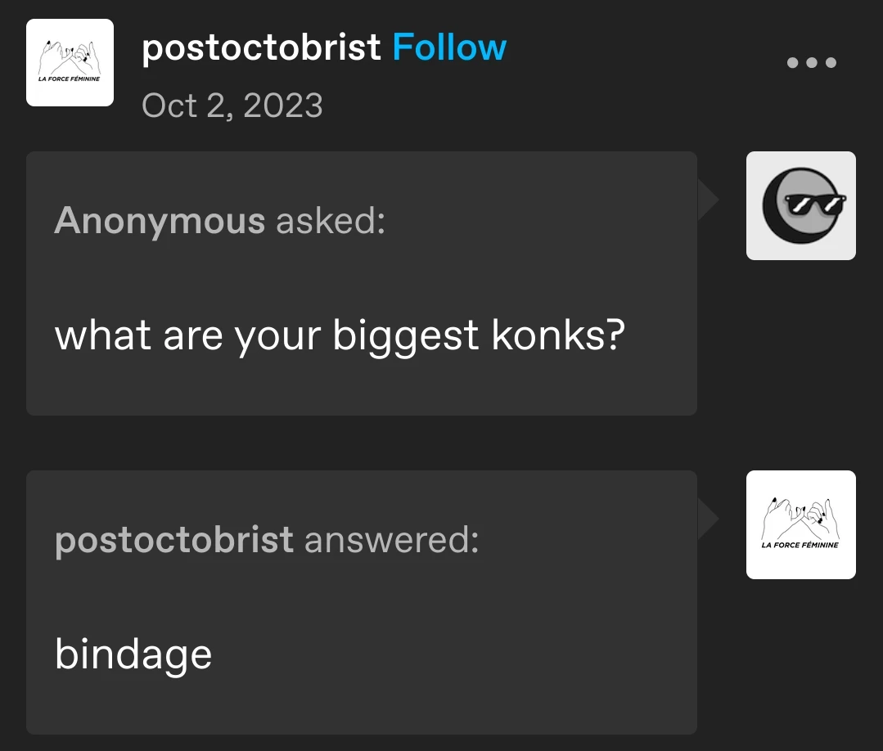Click the "Anonymous" asker name
Screen dimensions: 883x751
pos(160,220)
